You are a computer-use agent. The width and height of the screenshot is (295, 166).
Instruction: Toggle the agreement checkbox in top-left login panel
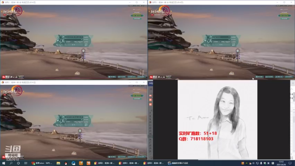point(73,42)
